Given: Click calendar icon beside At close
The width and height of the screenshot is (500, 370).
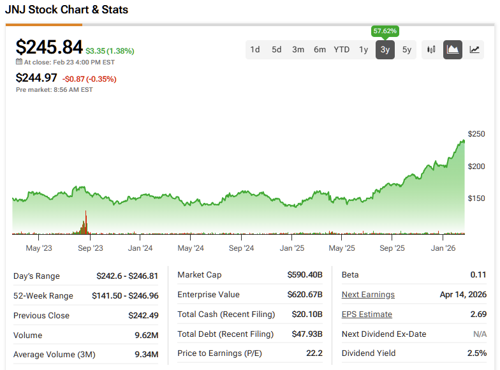Looking at the screenshot, I should pyautogui.click(x=19, y=62).
